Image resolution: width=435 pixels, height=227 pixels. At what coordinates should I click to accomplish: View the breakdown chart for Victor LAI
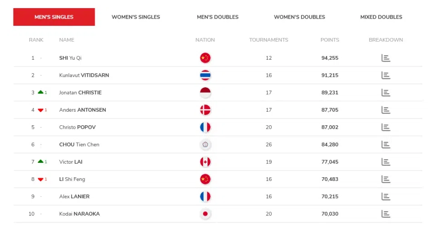click(386, 162)
